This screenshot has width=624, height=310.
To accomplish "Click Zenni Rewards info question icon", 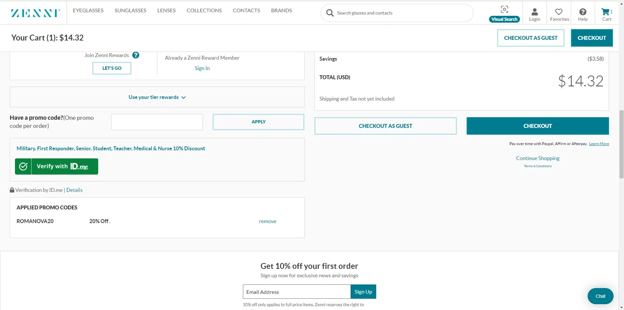I will (136, 55).
